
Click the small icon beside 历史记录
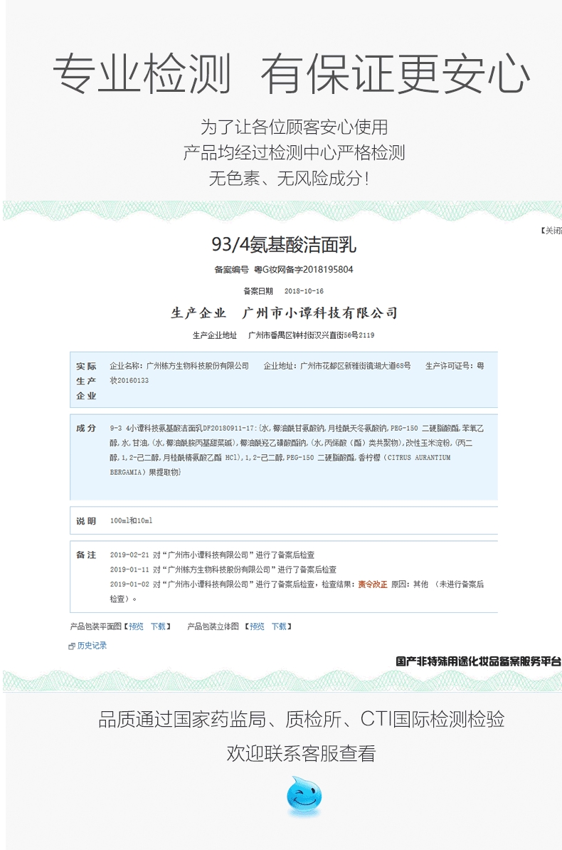(x=71, y=646)
